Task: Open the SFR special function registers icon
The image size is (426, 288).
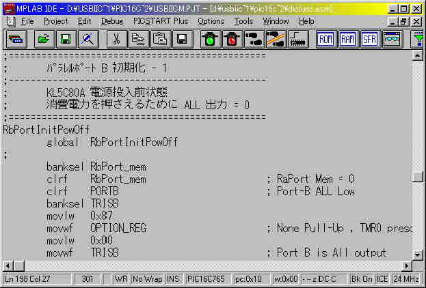Action: 370,40
